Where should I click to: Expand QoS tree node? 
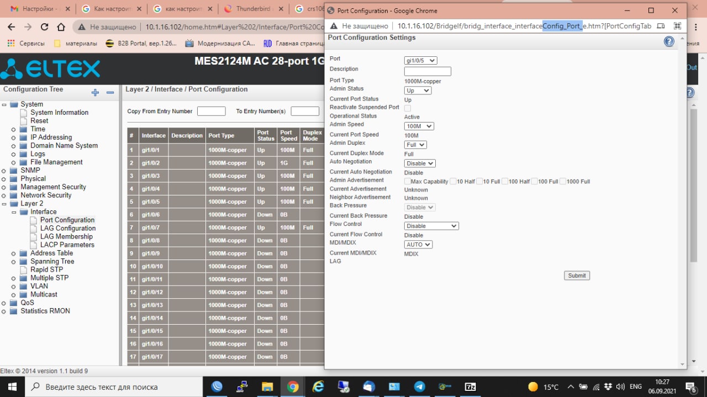click(4, 303)
